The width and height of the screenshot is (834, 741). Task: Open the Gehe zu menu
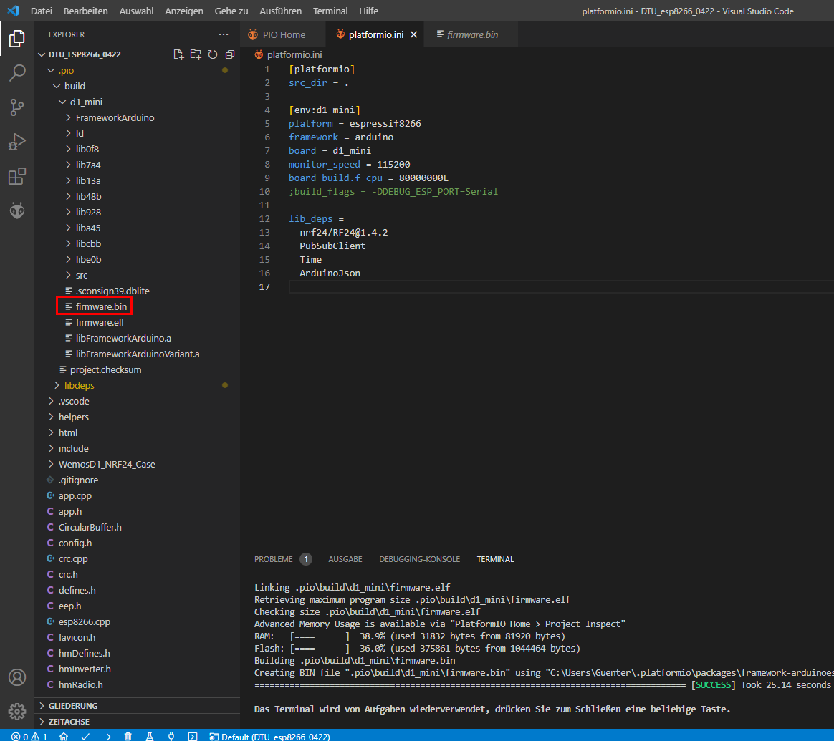(x=231, y=11)
